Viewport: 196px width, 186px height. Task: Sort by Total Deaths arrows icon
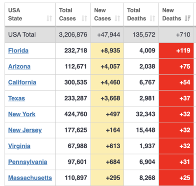pyautogui.click(x=152, y=18)
